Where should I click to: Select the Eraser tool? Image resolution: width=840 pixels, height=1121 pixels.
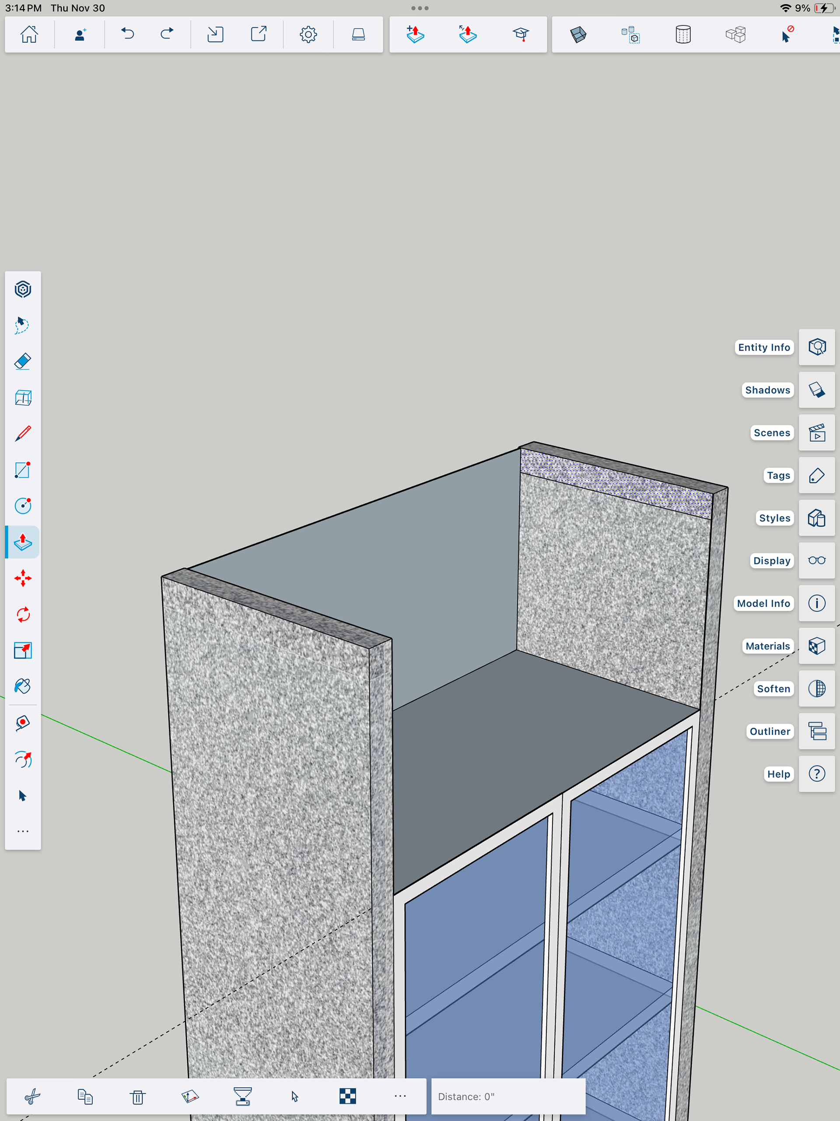click(23, 361)
